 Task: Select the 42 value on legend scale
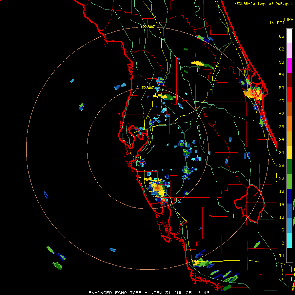tap(282, 114)
